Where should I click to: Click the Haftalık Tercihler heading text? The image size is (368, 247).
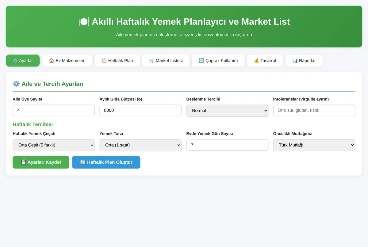point(33,124)
